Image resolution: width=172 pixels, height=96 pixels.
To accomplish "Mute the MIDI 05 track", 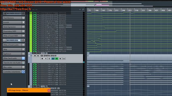I will 35,53.
